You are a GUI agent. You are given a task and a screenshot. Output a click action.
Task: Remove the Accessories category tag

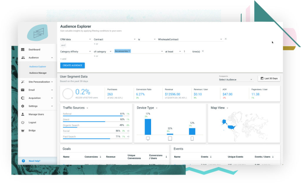[x=129, y=51]
